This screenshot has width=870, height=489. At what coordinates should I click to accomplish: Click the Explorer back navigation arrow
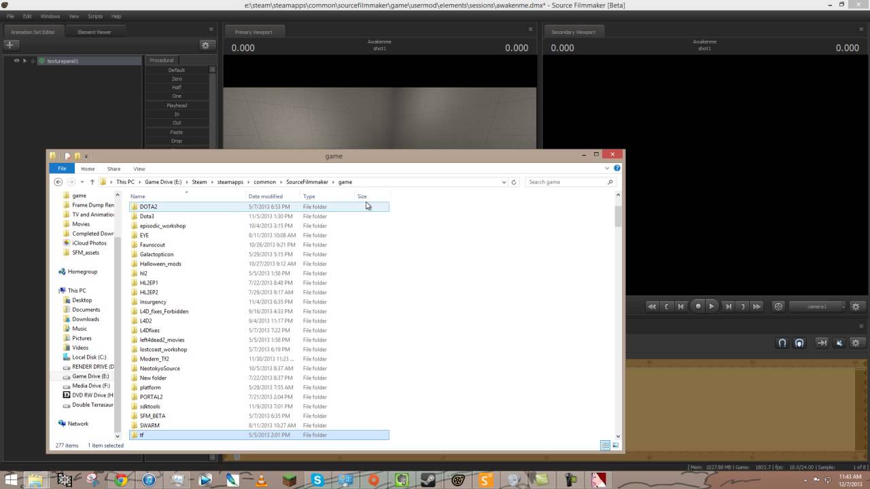point(58,182)
